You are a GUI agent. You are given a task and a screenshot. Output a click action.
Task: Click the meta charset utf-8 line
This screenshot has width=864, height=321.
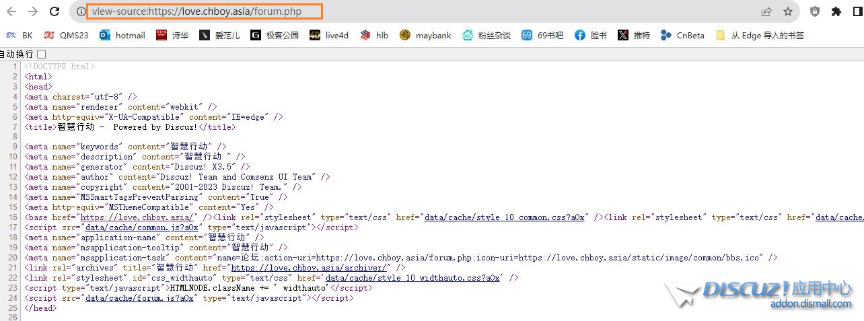[81, 96]
